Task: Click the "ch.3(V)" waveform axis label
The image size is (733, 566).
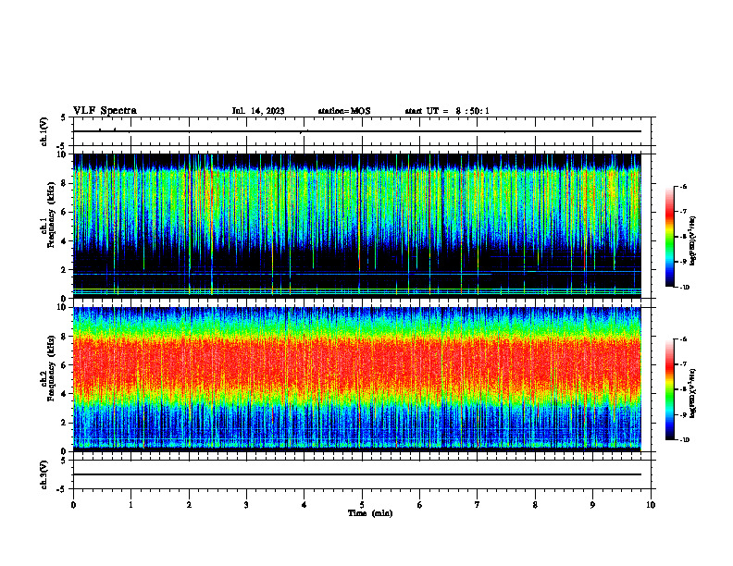Action: 43,475
